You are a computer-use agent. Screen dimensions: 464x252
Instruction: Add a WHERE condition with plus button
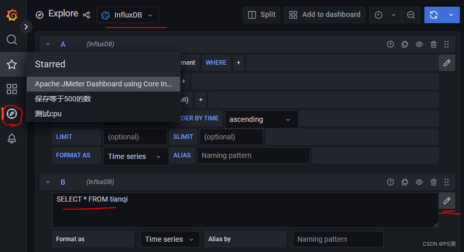pyautogui.click(x=239, y=63)
